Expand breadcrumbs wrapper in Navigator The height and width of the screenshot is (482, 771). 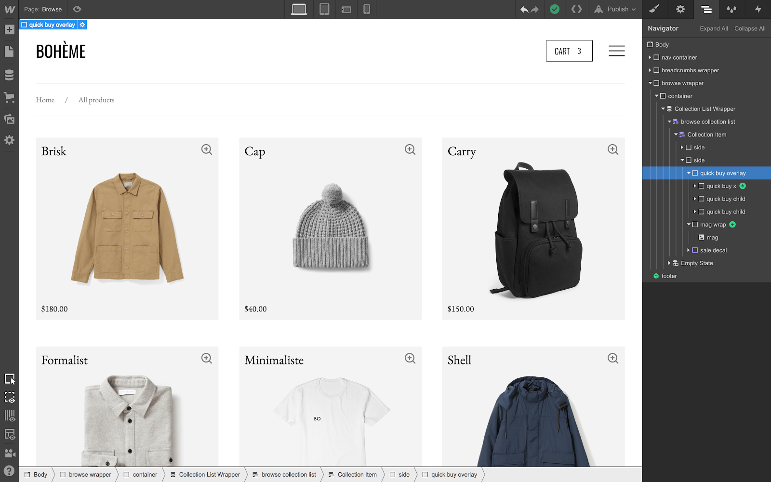(x=650, y=70)
